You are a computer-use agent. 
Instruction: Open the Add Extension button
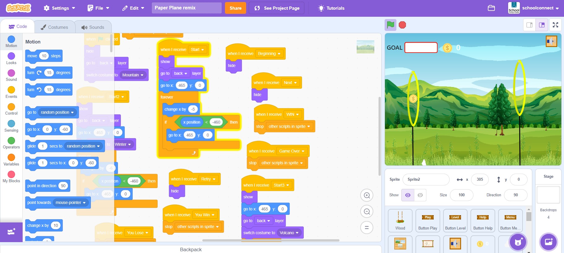click(11, 232)
